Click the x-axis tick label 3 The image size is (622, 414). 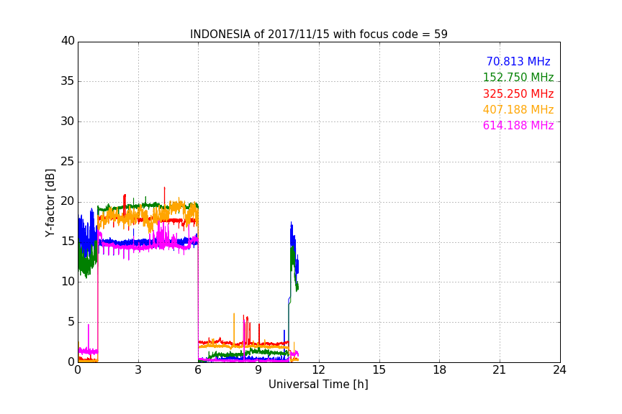138,370
